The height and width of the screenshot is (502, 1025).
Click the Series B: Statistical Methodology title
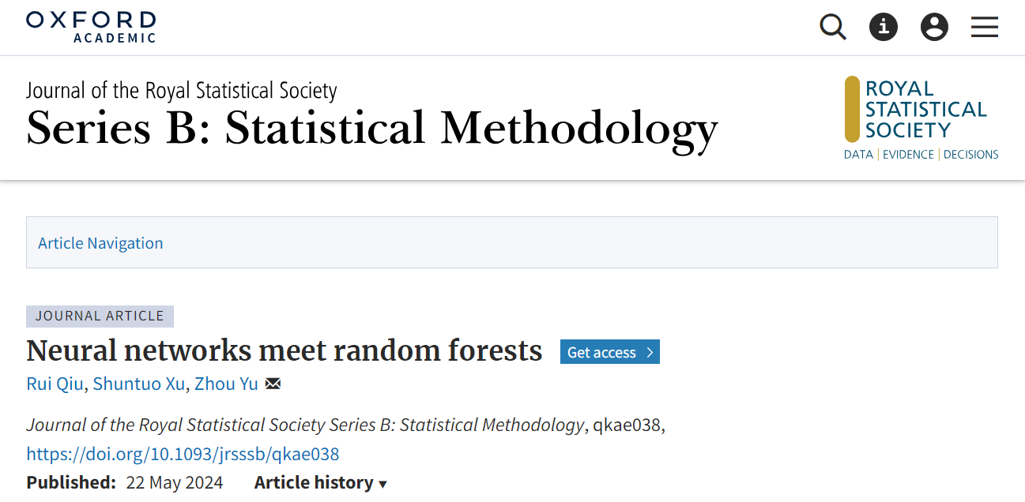[371, 128]
